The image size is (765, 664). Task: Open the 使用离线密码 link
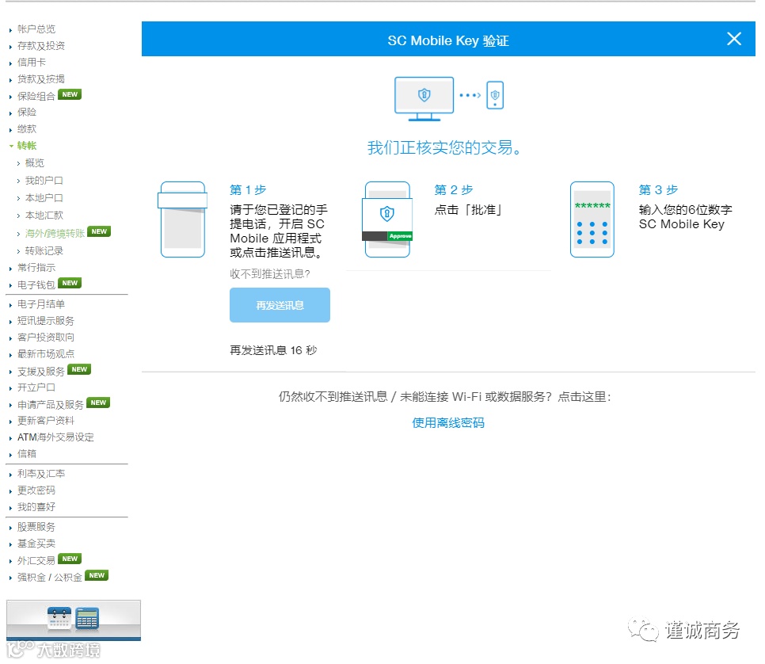click(448, 423)
